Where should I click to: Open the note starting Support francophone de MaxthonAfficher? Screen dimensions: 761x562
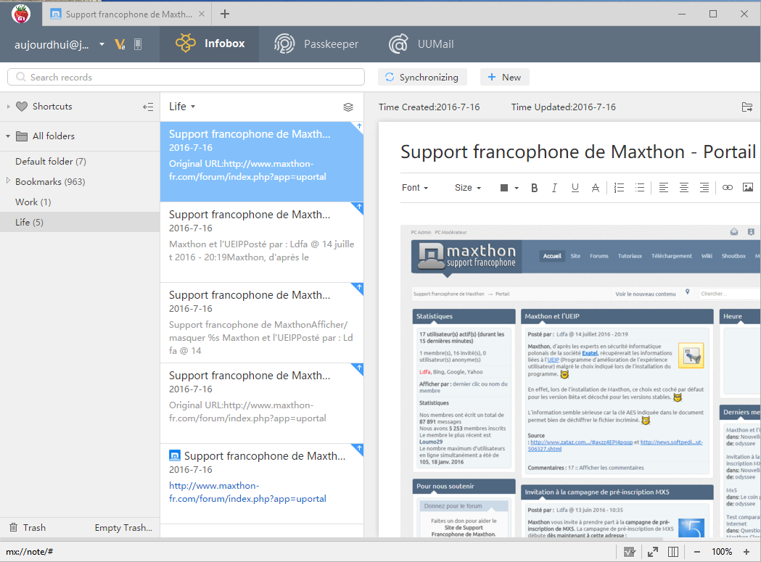click(x=262, y=323)
